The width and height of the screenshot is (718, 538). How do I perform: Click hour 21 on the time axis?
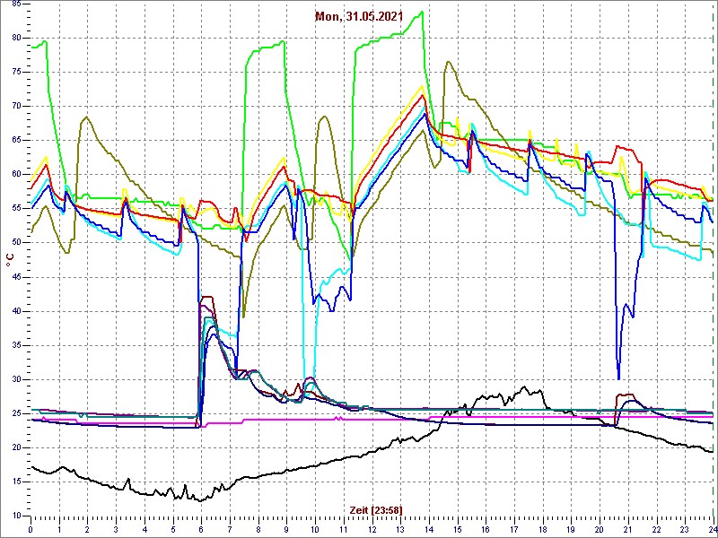point(628,528)
